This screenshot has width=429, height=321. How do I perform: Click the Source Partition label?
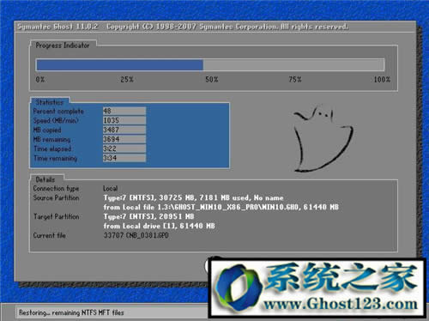tap(56, 198)
